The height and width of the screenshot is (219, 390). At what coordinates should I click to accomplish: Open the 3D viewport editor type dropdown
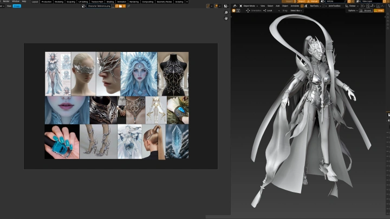[x=235, y=6]
